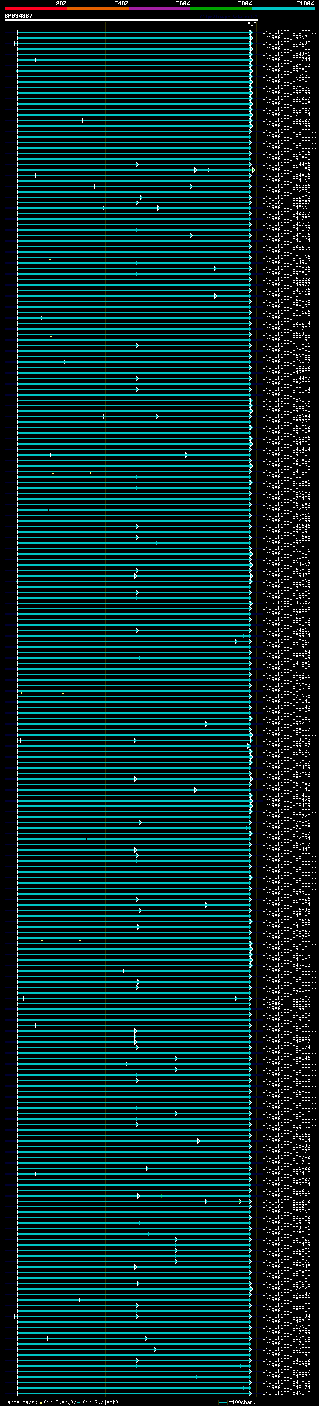Select the UniRef100_B2Z6R9 label
The width and height of the screenshot is (319, 1406).
286,126
